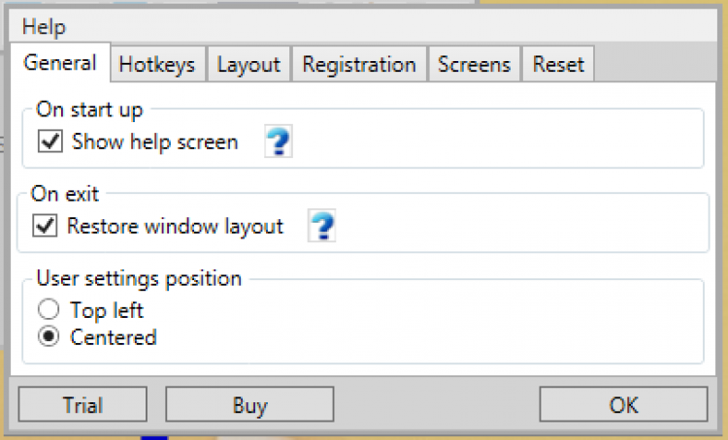Click the On start up group heading

90,109
